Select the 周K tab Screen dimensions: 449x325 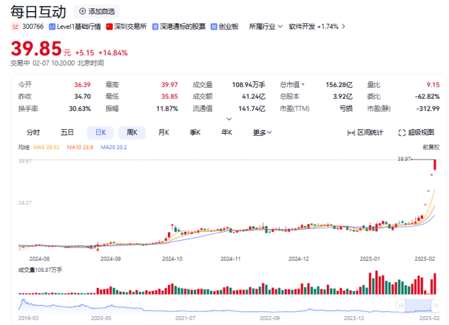click(132, 132)
